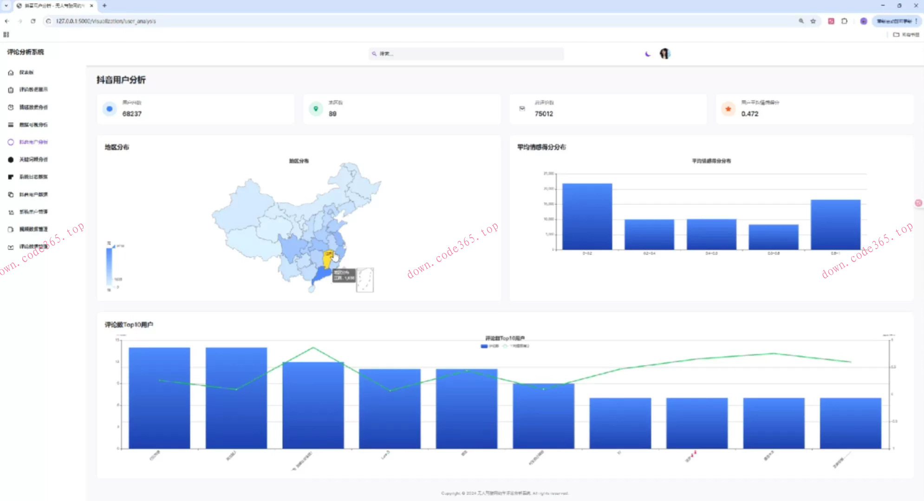Image resolution: width=924 pixels, height=501 pixels.
Task: Click the browser reload icon
Action: coord(33,21)
